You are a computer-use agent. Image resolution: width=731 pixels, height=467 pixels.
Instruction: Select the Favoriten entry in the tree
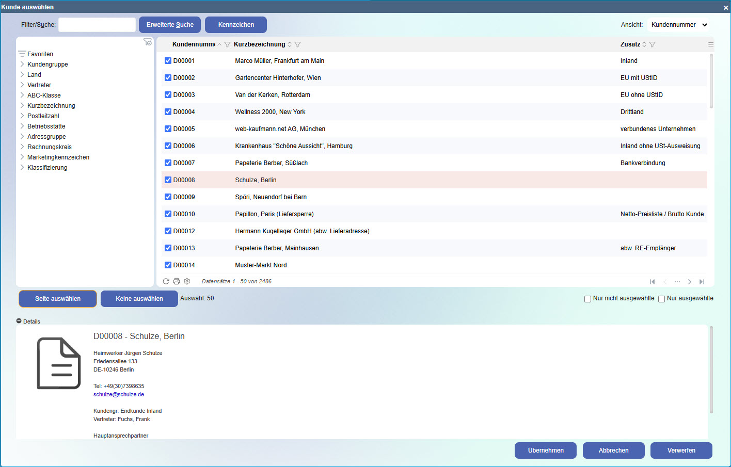[40, 54]
